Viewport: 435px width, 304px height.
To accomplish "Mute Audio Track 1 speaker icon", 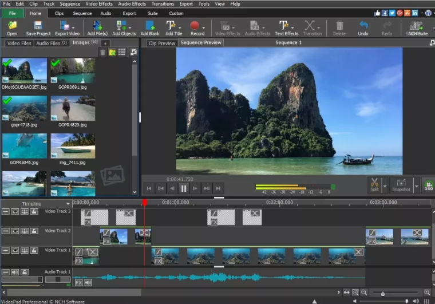I will [x=15, y=272].
